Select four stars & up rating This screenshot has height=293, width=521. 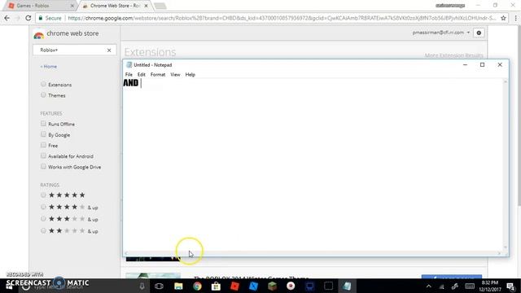43,207
